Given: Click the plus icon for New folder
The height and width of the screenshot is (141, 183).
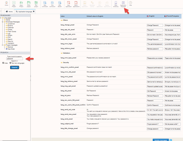Looking at the screenshot, I should 7,49.
